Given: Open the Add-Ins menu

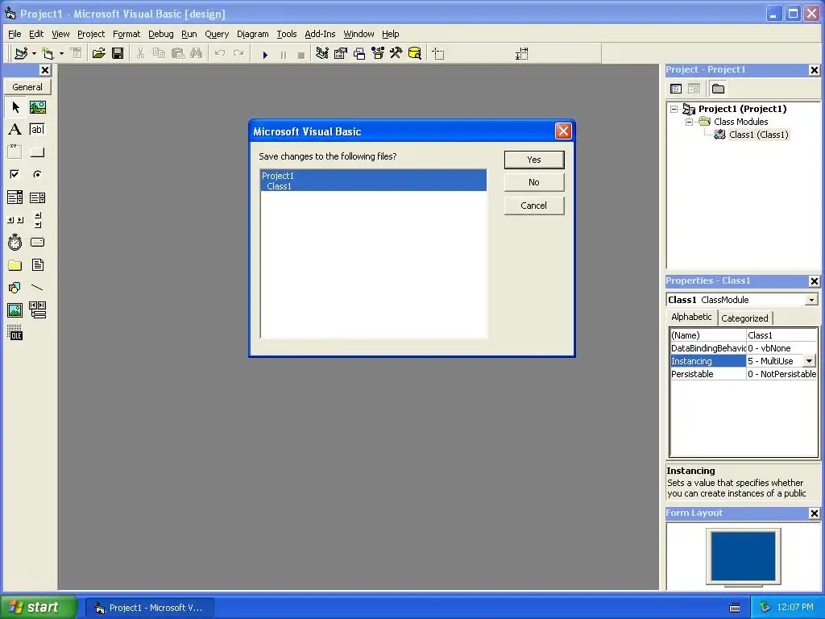Looking at the screenshot, I should pyautogui.click(x=320, y=34).
